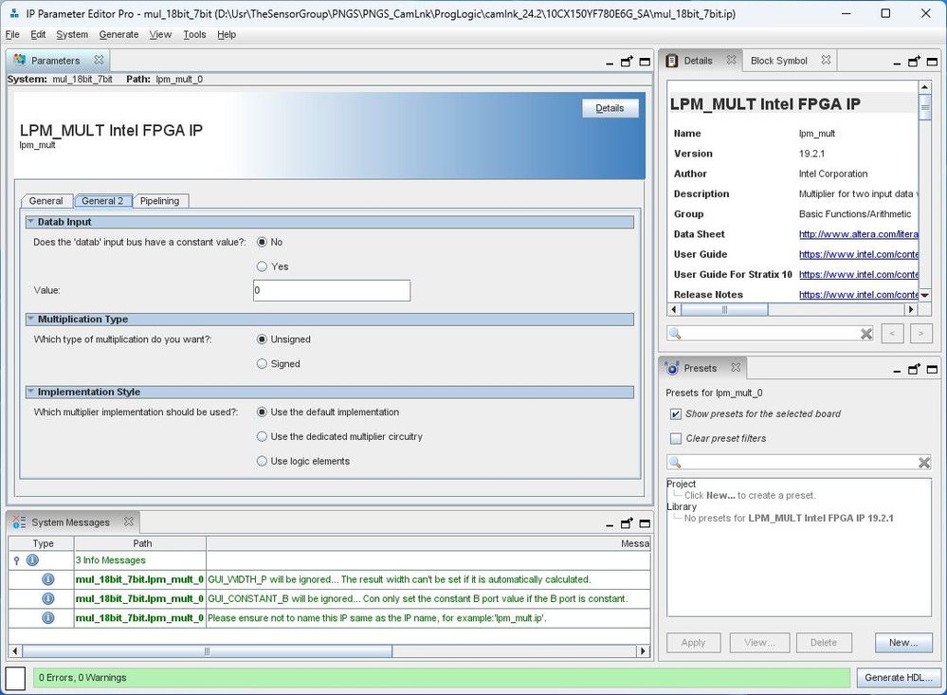The image size is (947, 695).
Task: Detach the Parameters panel into its own window
Action: tap(627, 61)
